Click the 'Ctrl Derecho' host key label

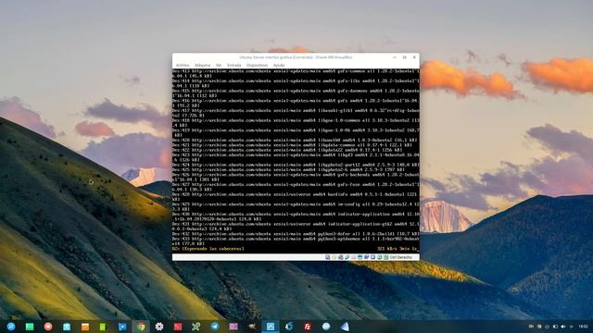coord(401,257)
